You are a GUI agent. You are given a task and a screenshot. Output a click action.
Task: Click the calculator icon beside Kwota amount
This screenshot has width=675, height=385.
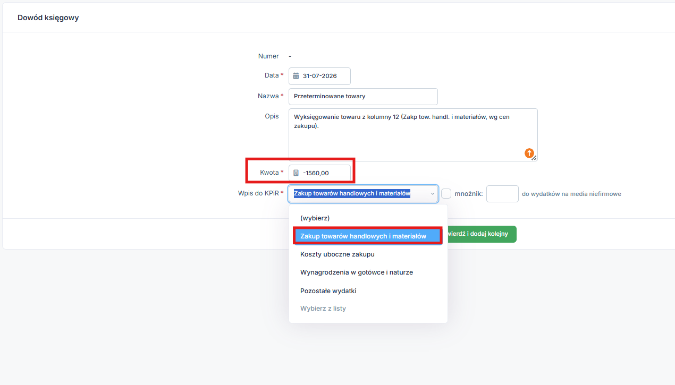coord(296,173)
